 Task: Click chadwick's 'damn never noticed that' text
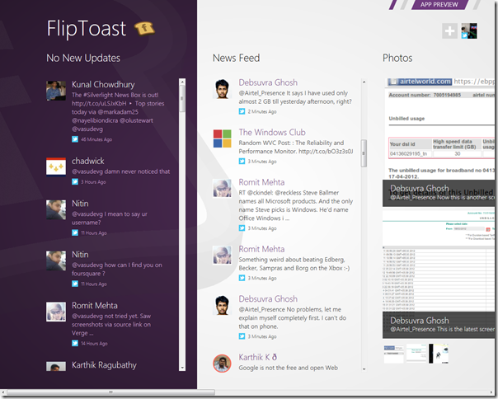[x=120, y=171]
